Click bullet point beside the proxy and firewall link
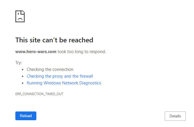Screen dimensions: 194x127 point(22,76)
